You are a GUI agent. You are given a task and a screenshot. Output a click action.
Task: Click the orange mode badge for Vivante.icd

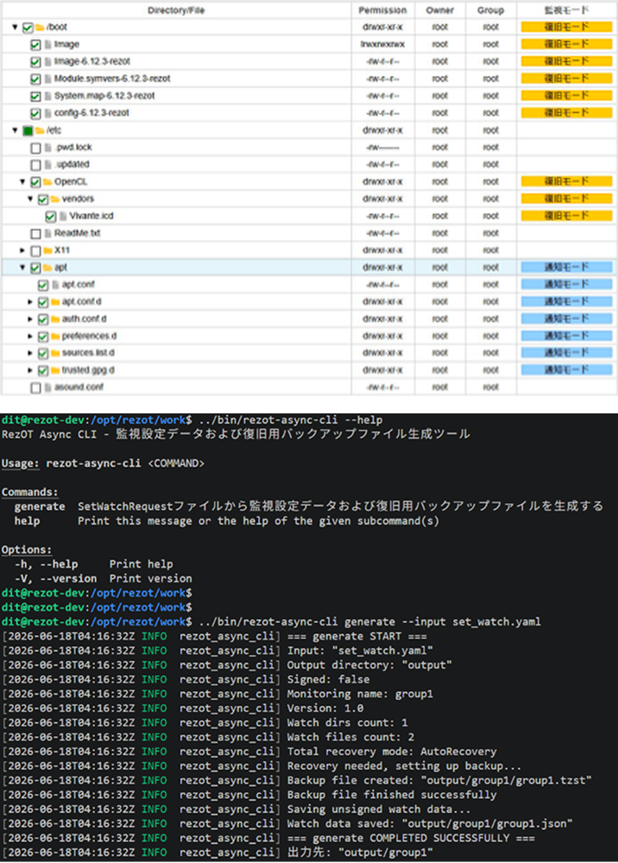566,216
